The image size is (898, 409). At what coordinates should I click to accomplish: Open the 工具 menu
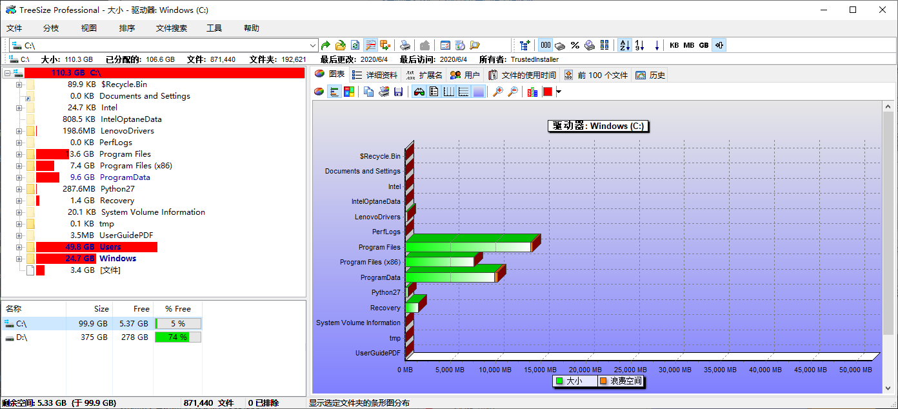(x=214, y=28)
